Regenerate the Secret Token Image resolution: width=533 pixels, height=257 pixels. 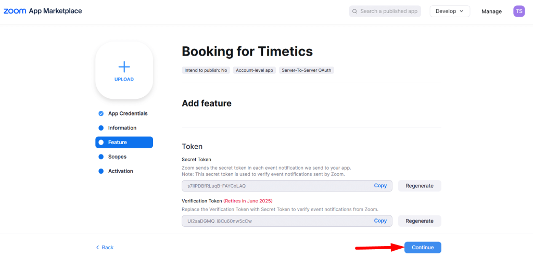click(420, 186)
